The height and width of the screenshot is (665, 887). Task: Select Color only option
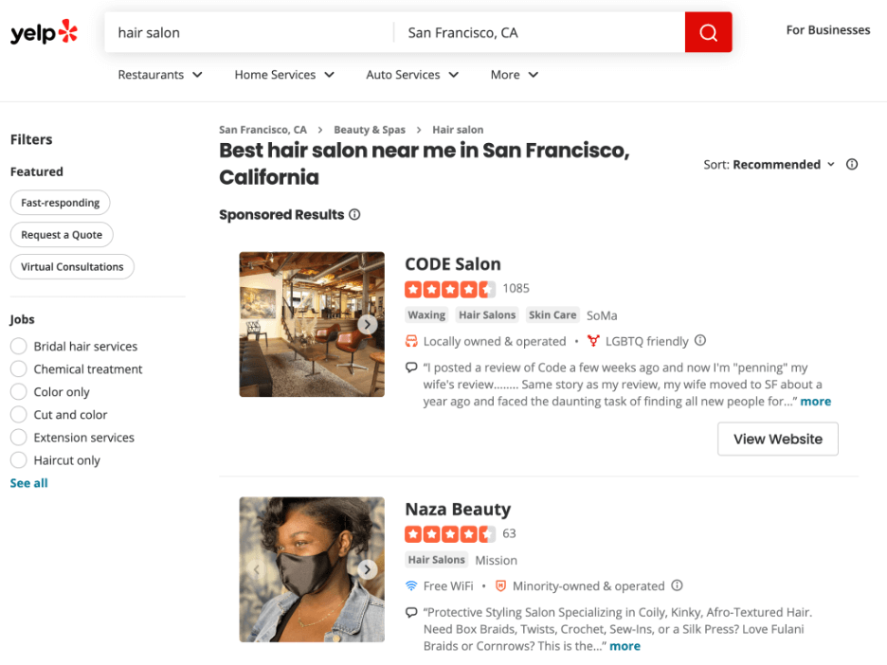(x=19, y=392)
